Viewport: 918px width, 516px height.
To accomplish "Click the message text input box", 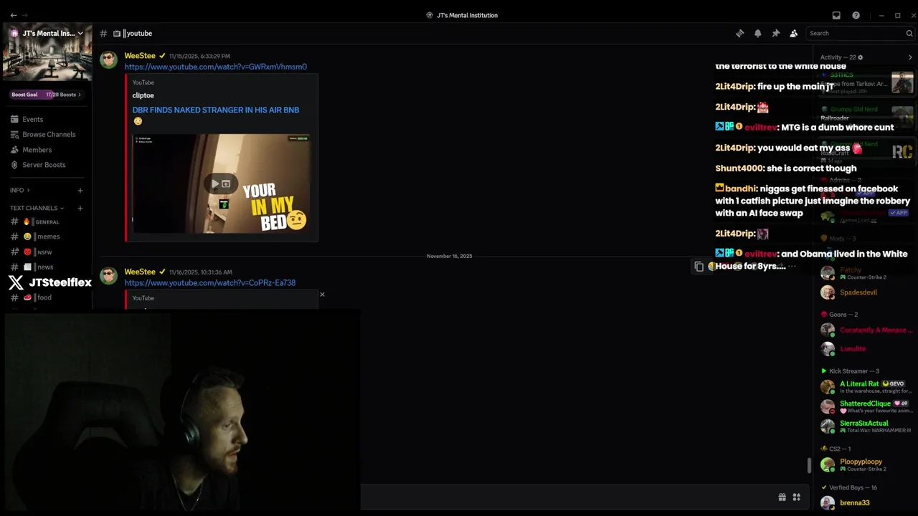I will point(567,497).
